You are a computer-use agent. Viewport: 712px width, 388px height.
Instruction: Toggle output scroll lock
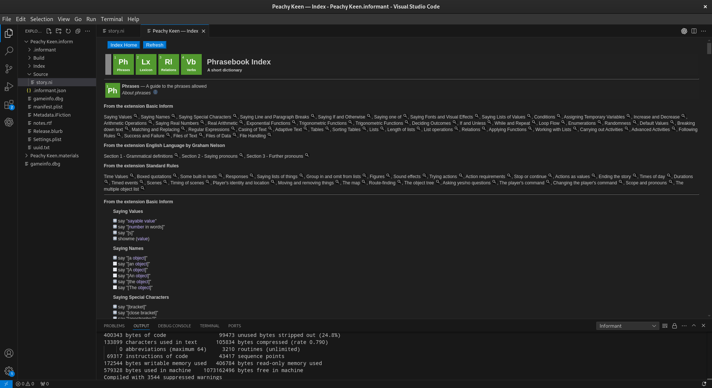click(x=675, y=326)
